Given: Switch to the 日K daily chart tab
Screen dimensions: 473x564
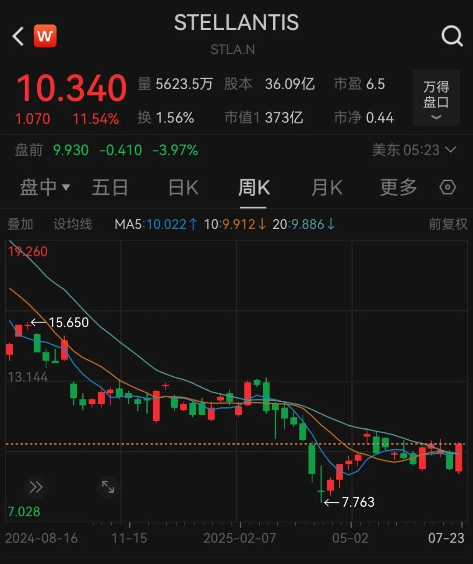Looking at the screenshot, I should point(182,187).
